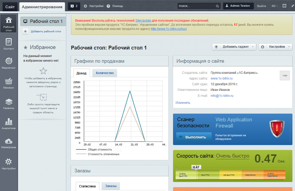Click the plus icon to add desktop
The width and height of the screenshot is (295, 191).
point(25,31)
